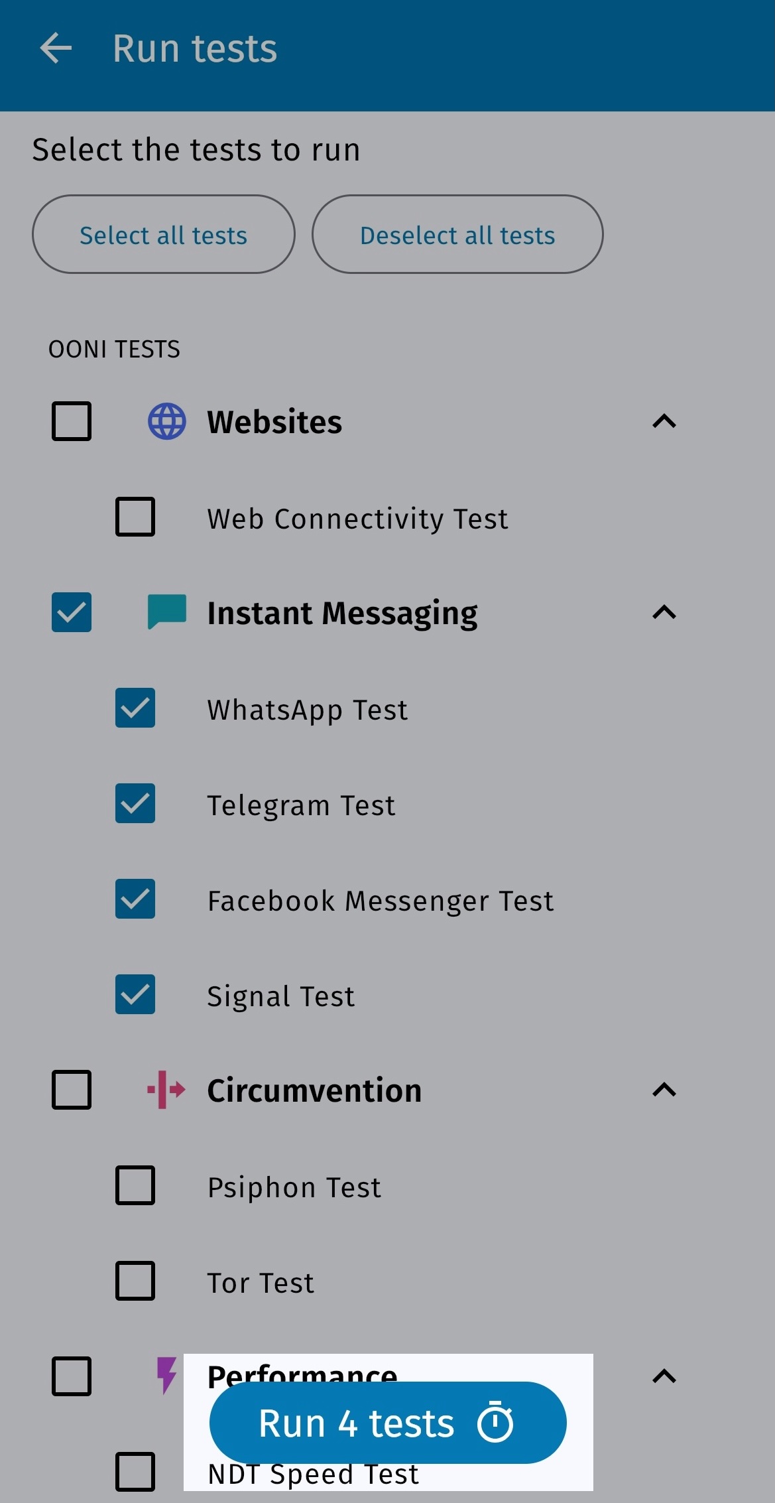The height and width of the screenshot is (1503, 775).
Task: Collapse the Performance section chevron
Action: point(664,1376)
